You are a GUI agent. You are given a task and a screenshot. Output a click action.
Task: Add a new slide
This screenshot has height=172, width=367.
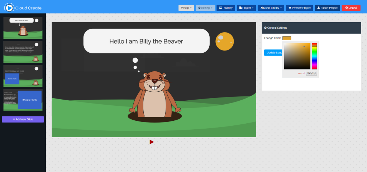click(x=23, y=119)
